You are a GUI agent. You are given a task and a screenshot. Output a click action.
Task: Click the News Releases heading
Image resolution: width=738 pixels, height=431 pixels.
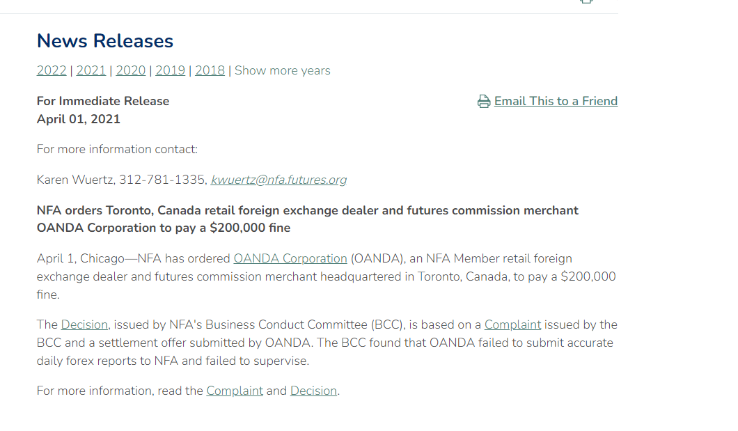click(105, 41)
